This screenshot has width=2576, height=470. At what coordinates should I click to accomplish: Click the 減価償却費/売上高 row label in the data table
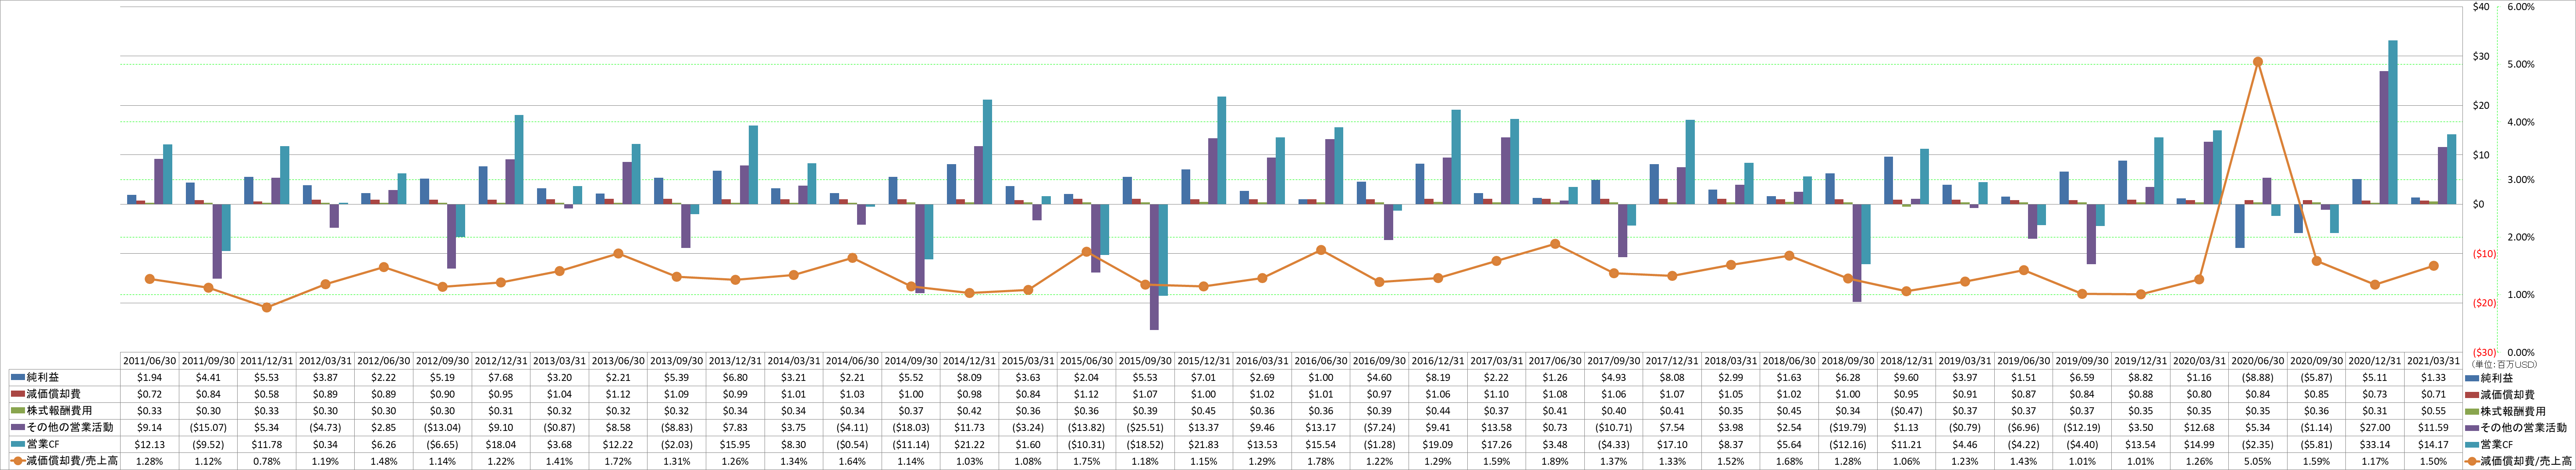71,461
